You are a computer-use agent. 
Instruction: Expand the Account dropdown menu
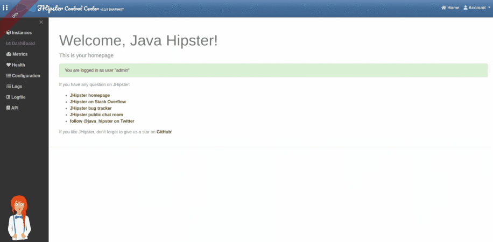(x=477, y=8)
